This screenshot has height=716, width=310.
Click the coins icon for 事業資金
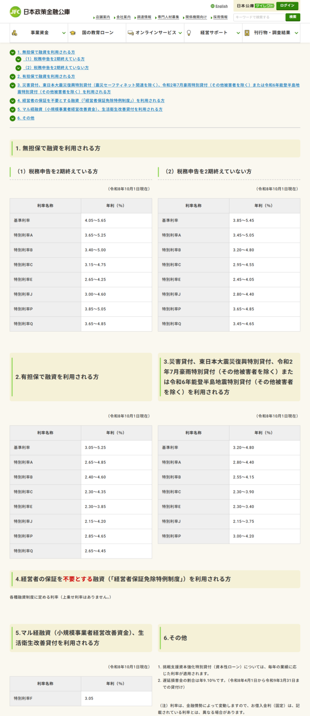(15, 33)
